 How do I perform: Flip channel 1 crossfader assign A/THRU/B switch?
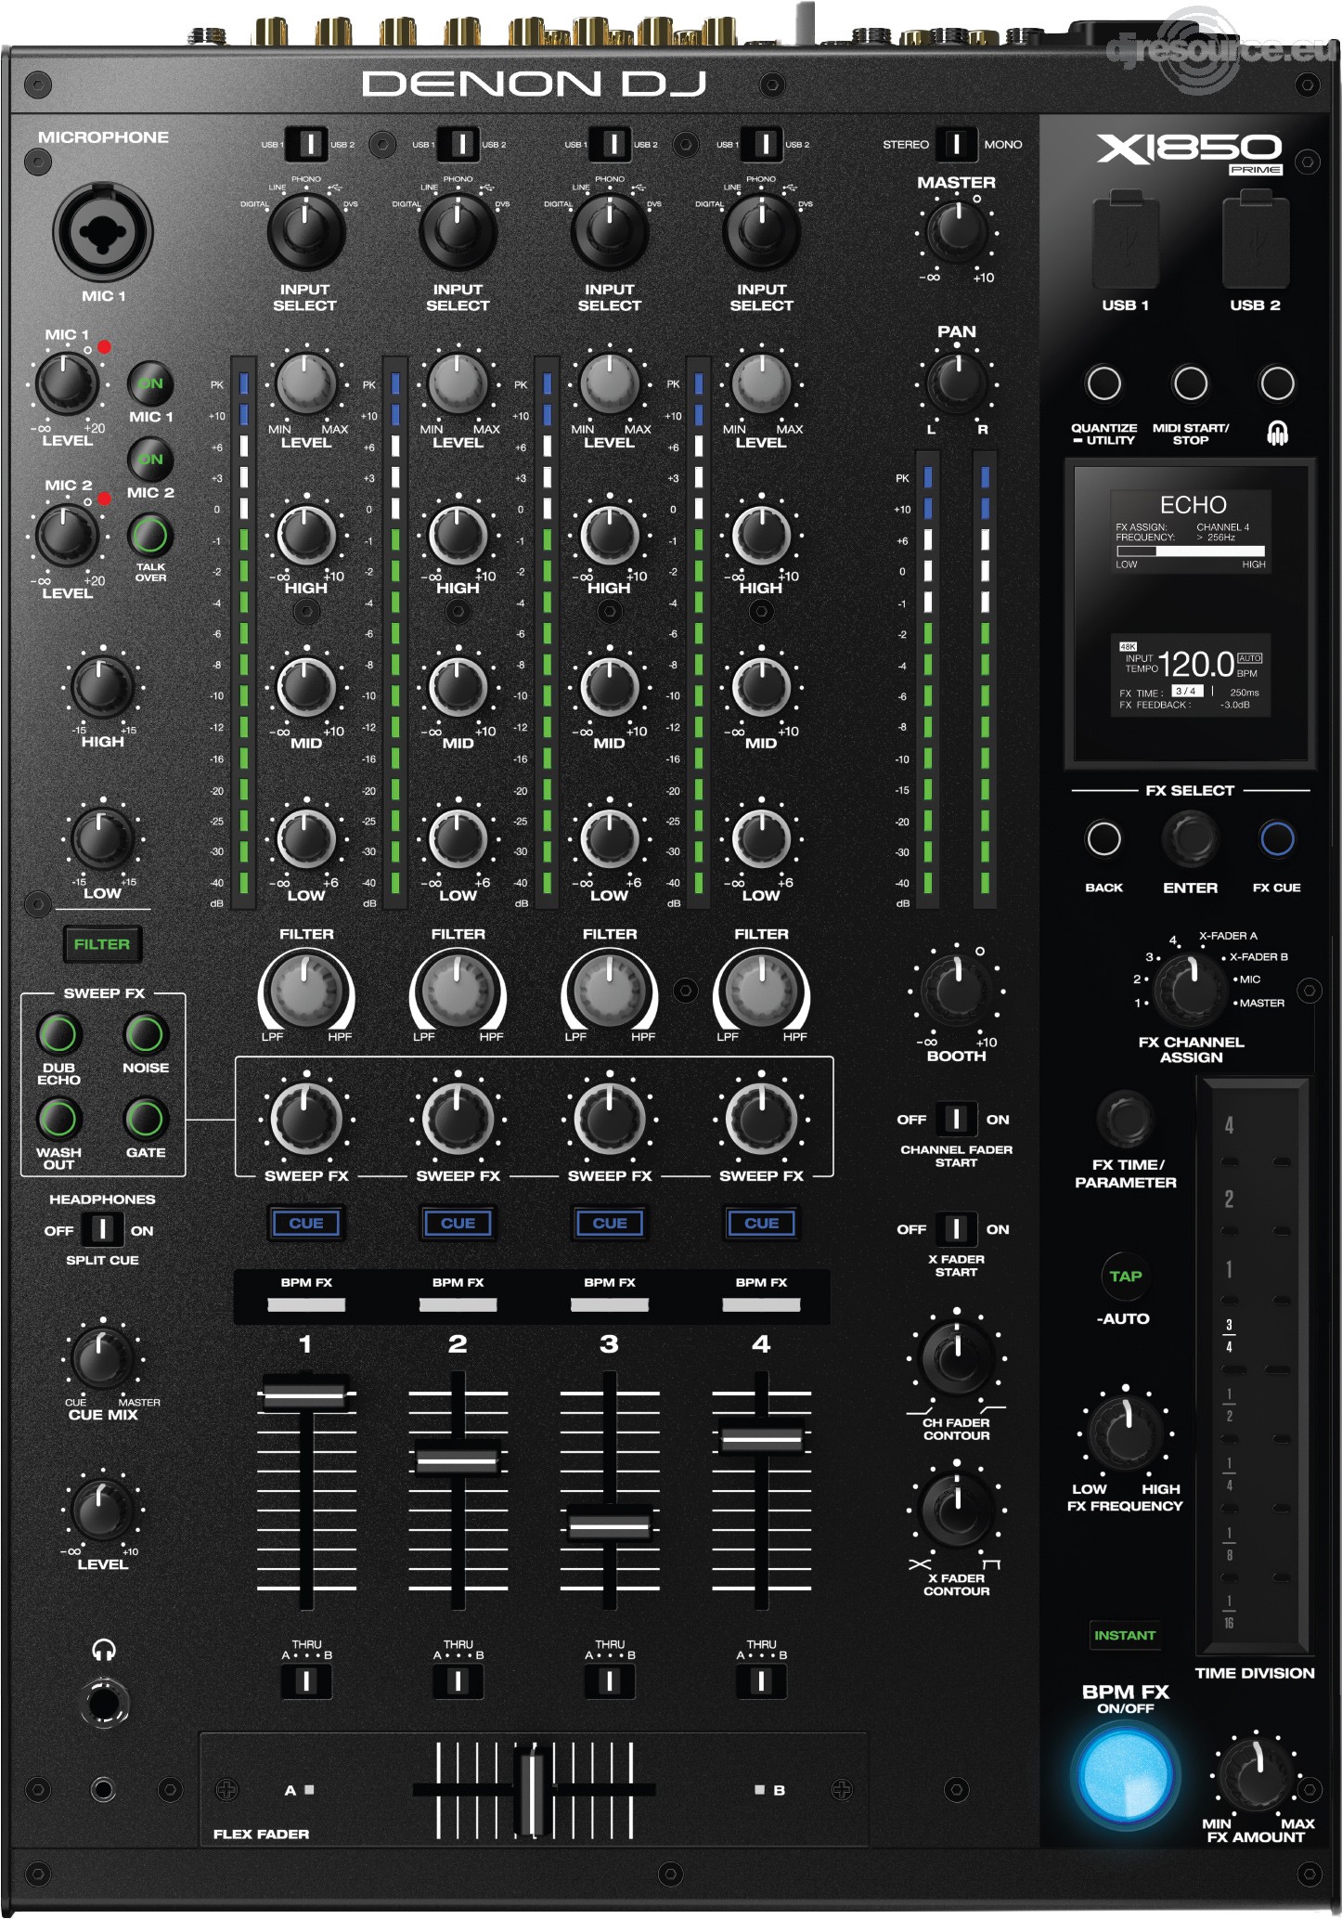pyautogui.click(x=306, y=1681)
